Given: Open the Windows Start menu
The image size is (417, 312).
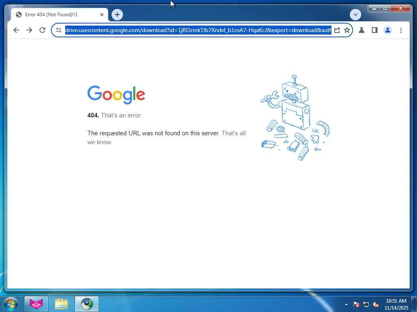Looking at the screenshot, I should (x=11, y=304).
